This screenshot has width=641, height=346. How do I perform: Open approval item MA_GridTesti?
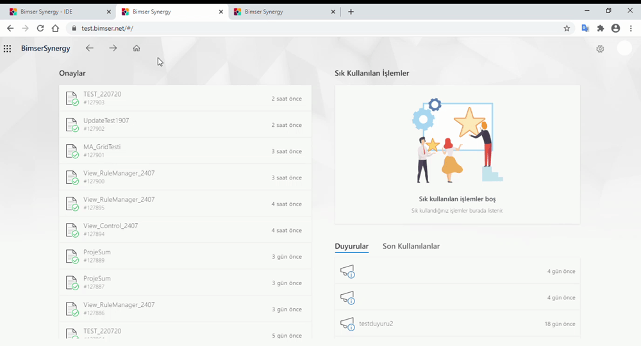tap(103, 147)
